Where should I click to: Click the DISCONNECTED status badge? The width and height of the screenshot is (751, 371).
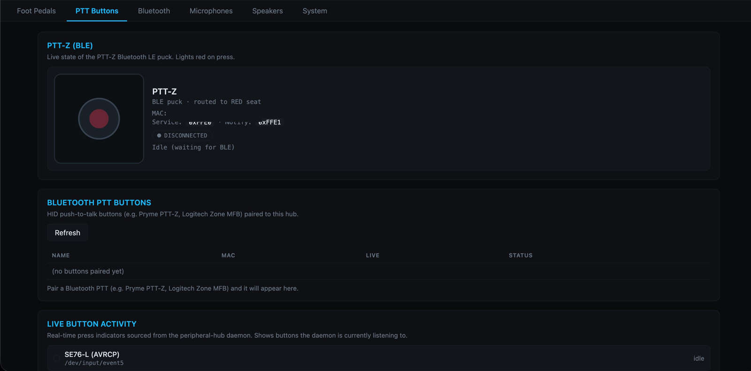tap(182, 136)
